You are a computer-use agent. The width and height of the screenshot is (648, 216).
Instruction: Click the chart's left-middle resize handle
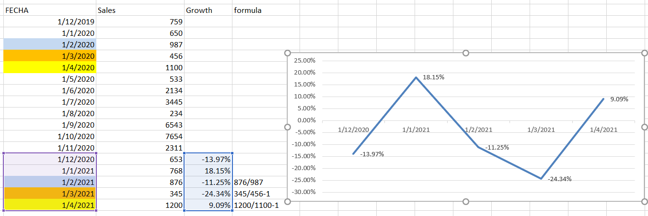tap(288, 127)
